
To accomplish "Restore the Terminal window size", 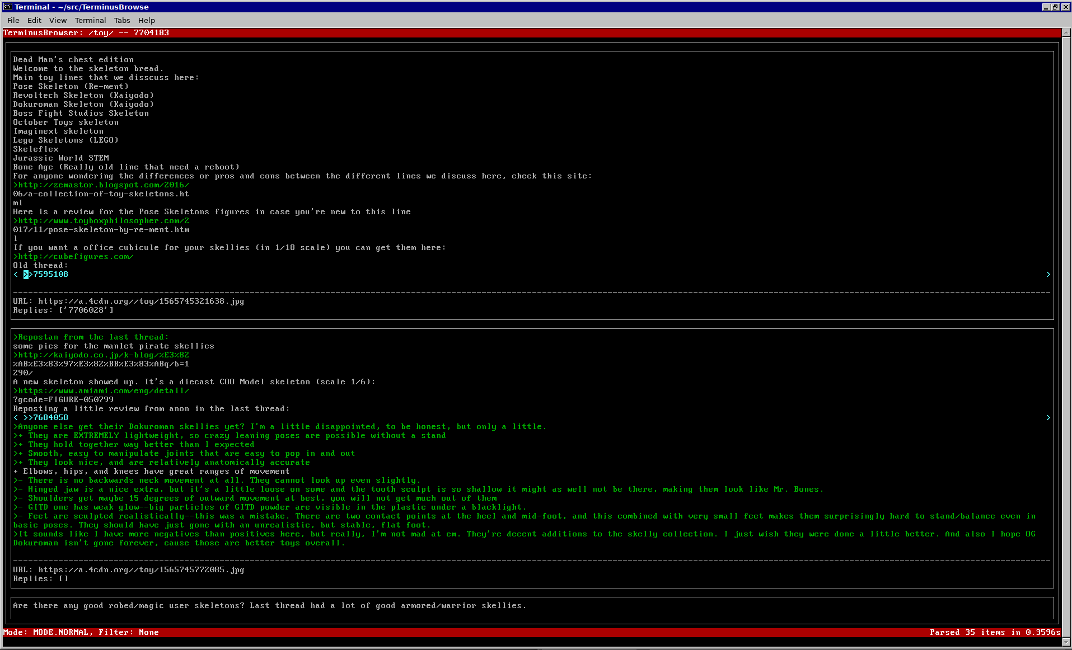I will tap(1055, 7).
